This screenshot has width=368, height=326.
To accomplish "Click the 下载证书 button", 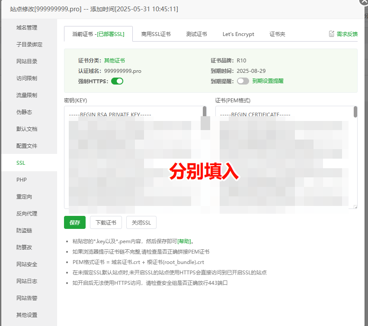I will click(106, 222).
